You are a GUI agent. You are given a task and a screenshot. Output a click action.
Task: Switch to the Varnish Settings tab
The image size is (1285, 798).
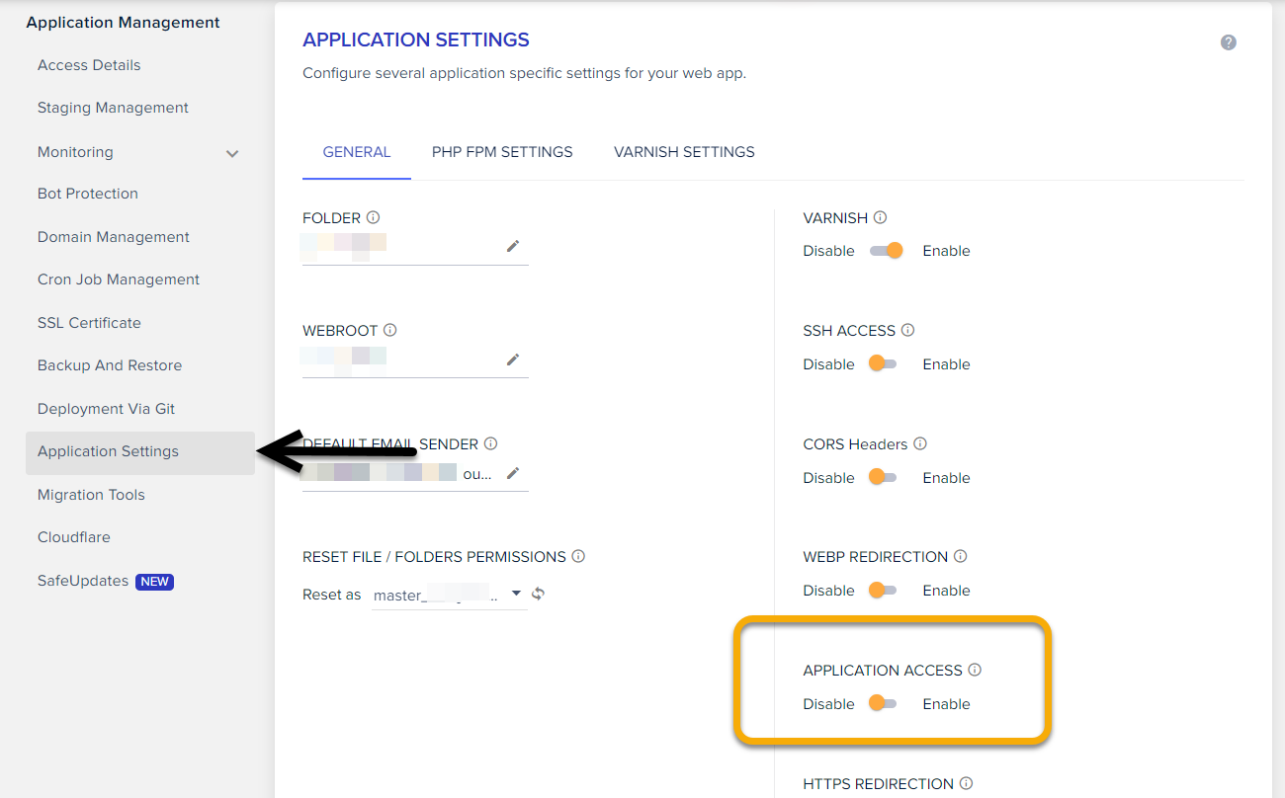pos(684,151)
